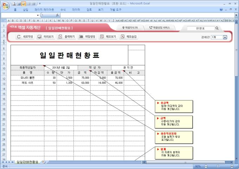Open the 페이지 레이아웃 ribbon tab
Viewport: 239px width, 169px height.
[44, 9]
